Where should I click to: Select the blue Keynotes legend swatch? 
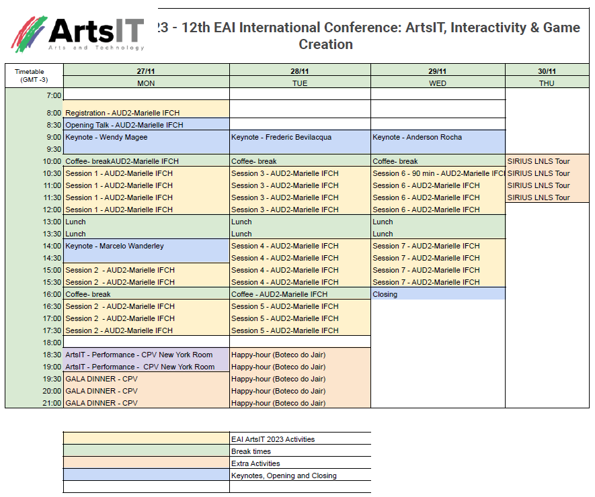point(146,476)
